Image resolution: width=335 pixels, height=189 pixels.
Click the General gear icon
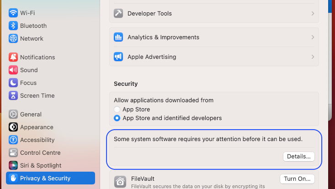(x=13, y=114)
